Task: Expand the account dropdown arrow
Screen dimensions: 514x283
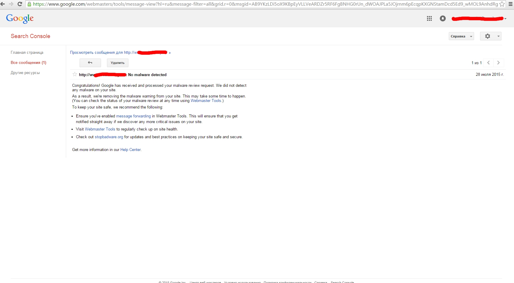Action: tap(505, 19)
